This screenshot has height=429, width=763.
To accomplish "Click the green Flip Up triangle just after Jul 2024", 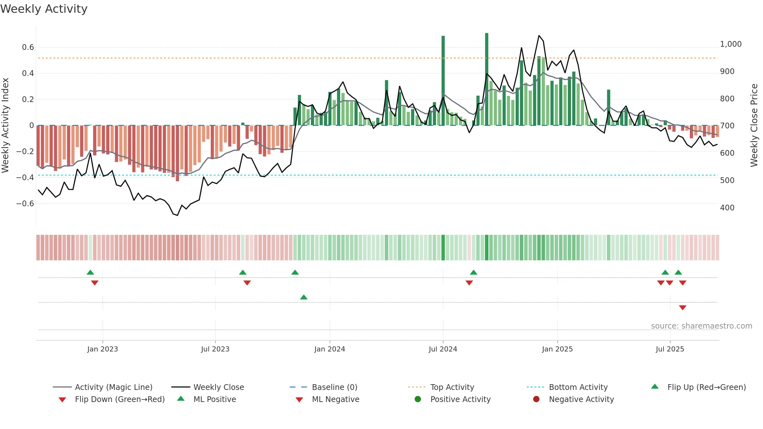I will pos(474,272).
